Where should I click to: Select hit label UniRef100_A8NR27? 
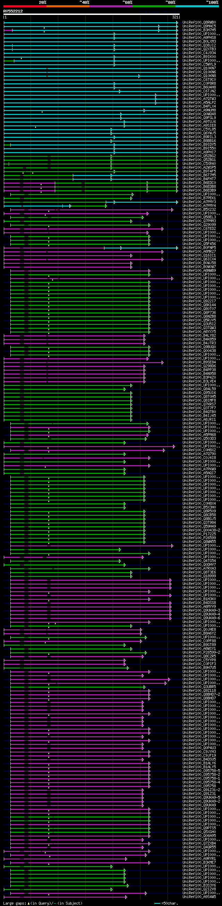click(x=199, y=251)
